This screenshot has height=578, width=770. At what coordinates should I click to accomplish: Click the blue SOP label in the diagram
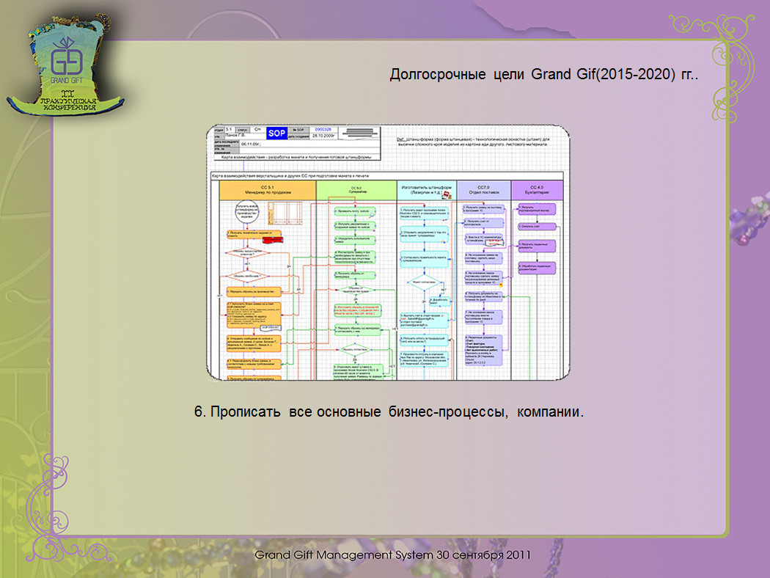coord(276,133)
